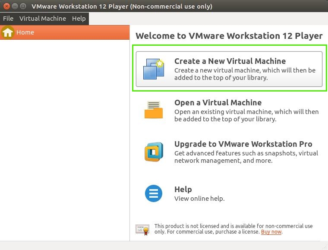The height and width of the screenshot is (250, 328).
Task: Click the Open a Virtual Machine heading
Action: 218,102
